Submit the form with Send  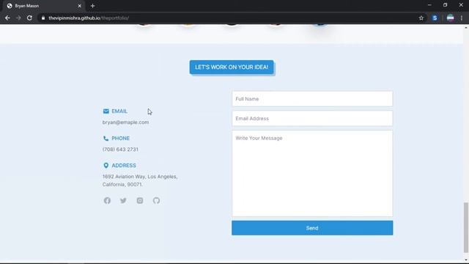point(312,228)
